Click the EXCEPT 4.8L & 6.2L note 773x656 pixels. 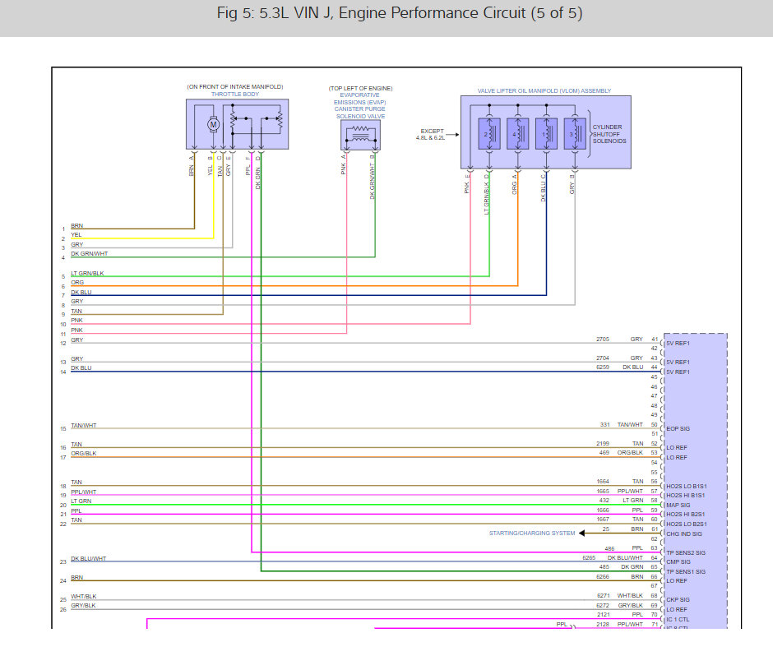[x=430, y=135]
